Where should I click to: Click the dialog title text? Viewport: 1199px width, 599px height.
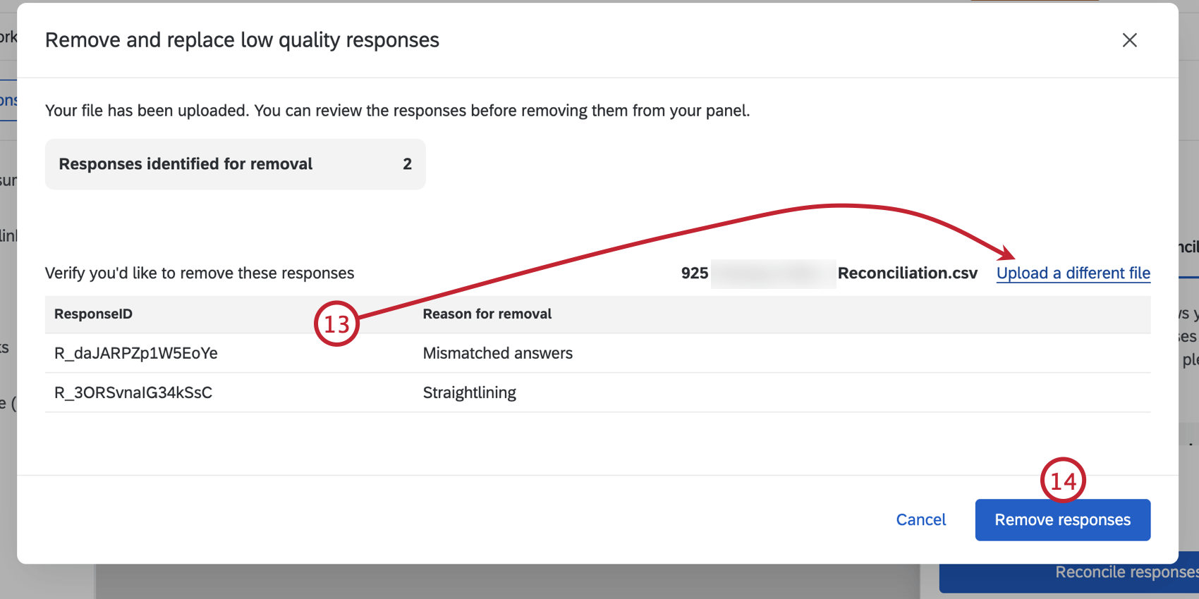pyautogui.click(x=242, y=40)
